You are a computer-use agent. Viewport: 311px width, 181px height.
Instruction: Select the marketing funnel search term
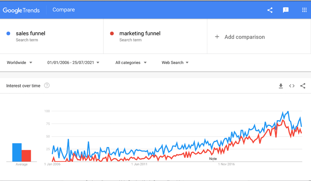[140, 34]
